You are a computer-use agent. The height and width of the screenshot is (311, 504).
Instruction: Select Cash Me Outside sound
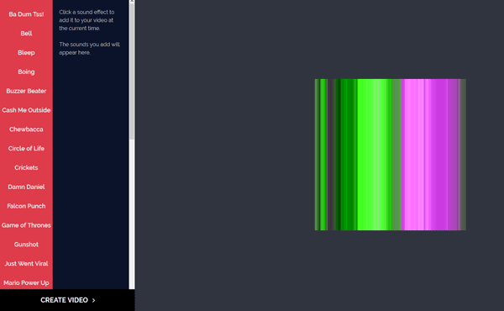pyautogui.click(x=26, y=110)
